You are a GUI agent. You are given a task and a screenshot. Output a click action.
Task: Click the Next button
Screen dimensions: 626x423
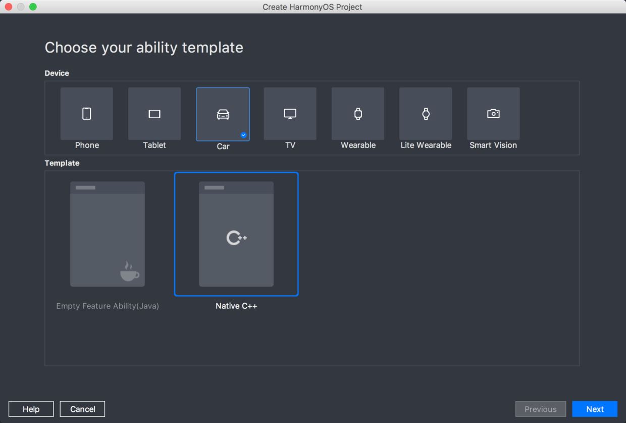click(x=595, y=409)
